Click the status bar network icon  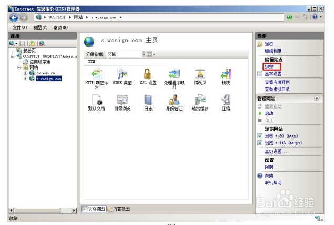(x=318, y=218)
